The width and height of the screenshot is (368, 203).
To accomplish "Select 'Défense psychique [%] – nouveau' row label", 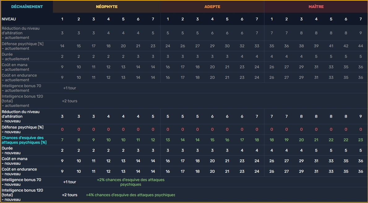I will click(x=23, y=129).
